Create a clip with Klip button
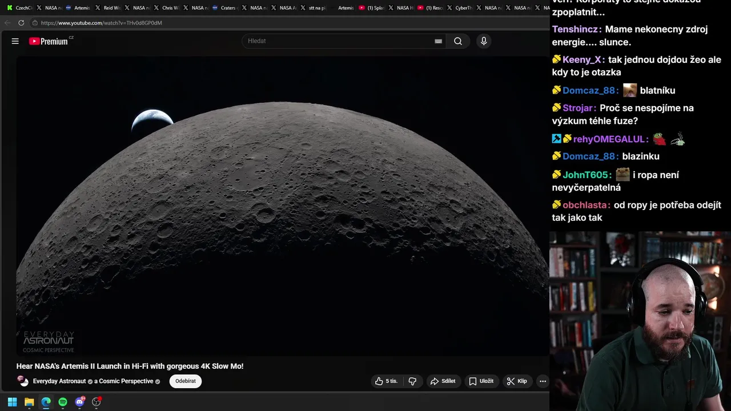The image size is (731, 411). [x=517, y=381]
